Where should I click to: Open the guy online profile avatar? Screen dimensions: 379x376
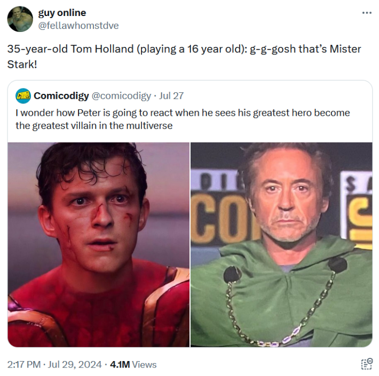pyautogui.click(x=20, y=19)
